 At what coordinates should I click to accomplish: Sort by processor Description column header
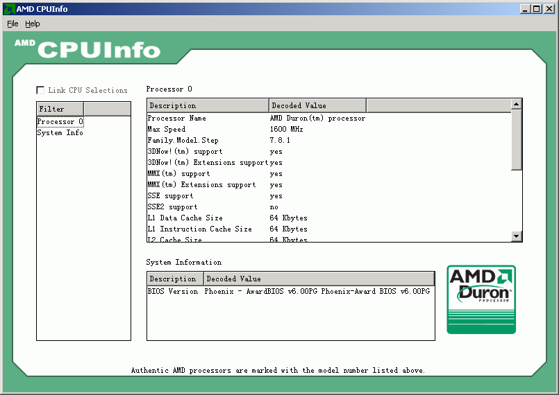208,105
